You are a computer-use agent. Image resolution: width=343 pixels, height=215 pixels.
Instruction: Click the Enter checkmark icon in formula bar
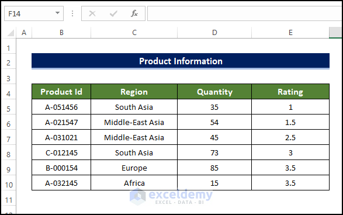[113, 13]
